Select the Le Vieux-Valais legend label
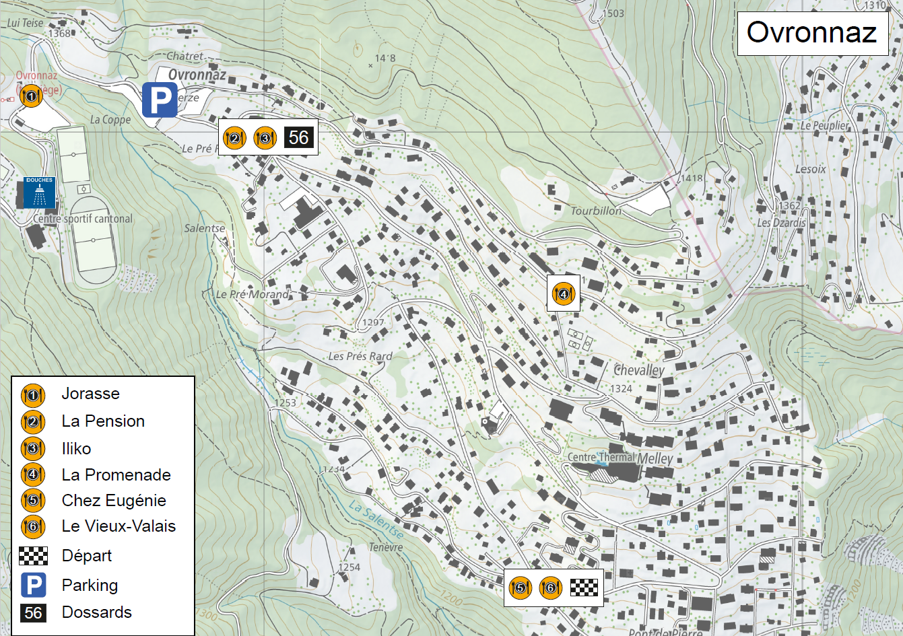Image resolution: width=903 pixels, height=636 pixels. [119, 526]
